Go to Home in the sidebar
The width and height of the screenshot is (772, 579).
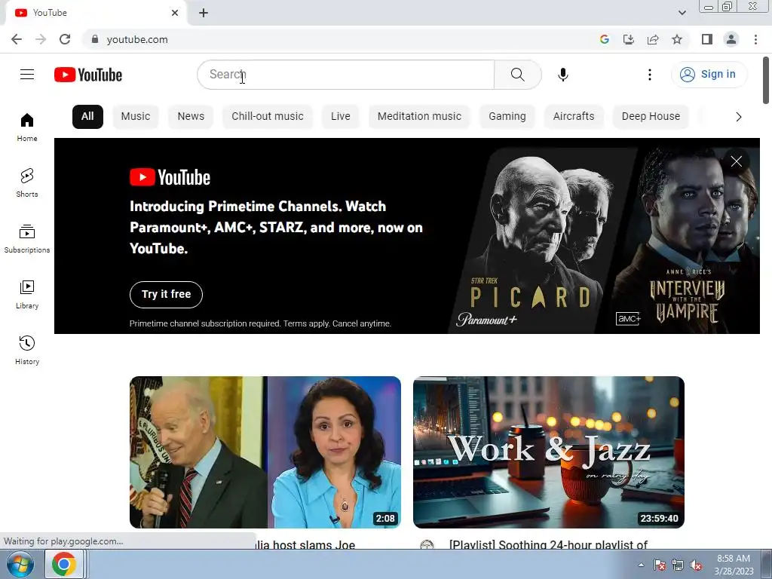pyautogui.click(x=27, y=127)
